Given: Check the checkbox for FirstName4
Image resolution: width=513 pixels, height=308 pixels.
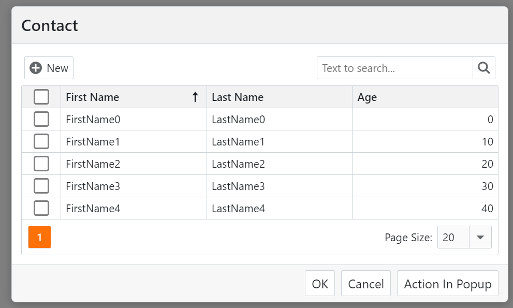Looking at the screenshot, I should tap(41, 208).
